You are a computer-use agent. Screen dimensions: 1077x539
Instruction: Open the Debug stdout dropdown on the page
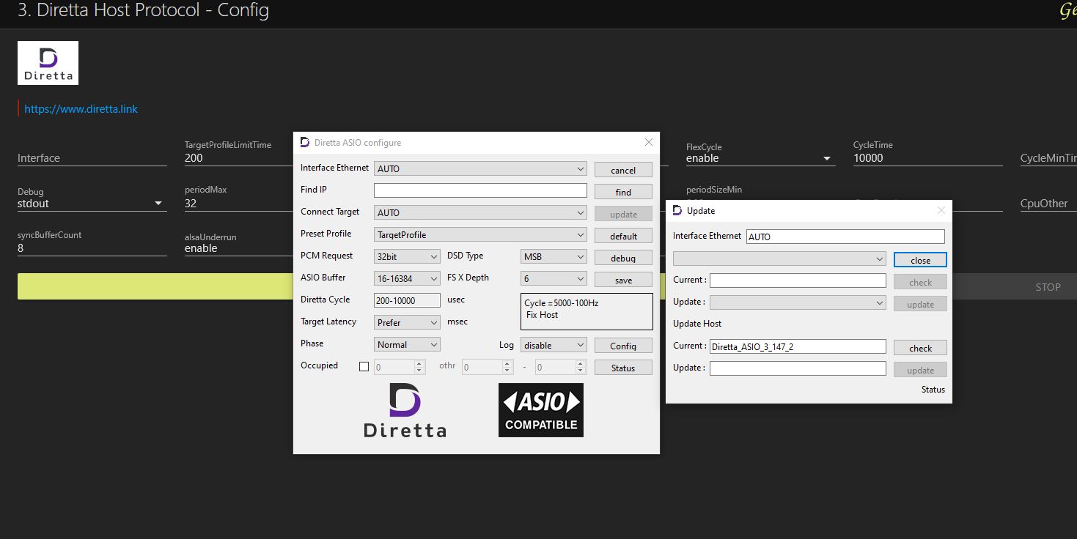coord(92,204)
